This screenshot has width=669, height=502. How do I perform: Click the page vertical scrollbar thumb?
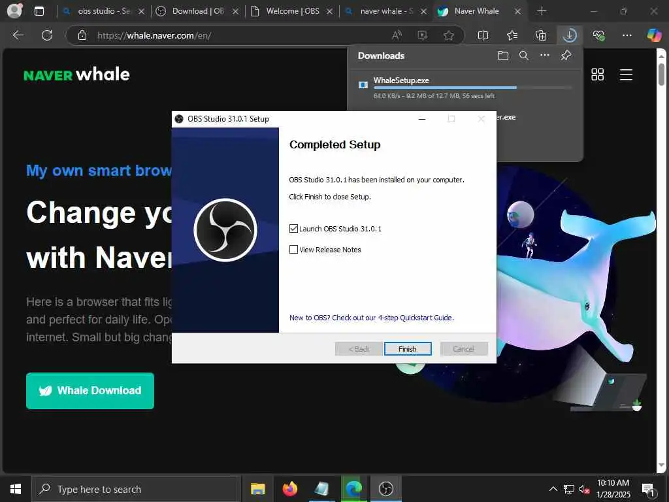click(x=661, y=74)
